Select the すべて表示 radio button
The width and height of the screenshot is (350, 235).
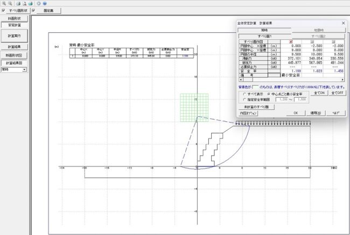coord(244,94)
